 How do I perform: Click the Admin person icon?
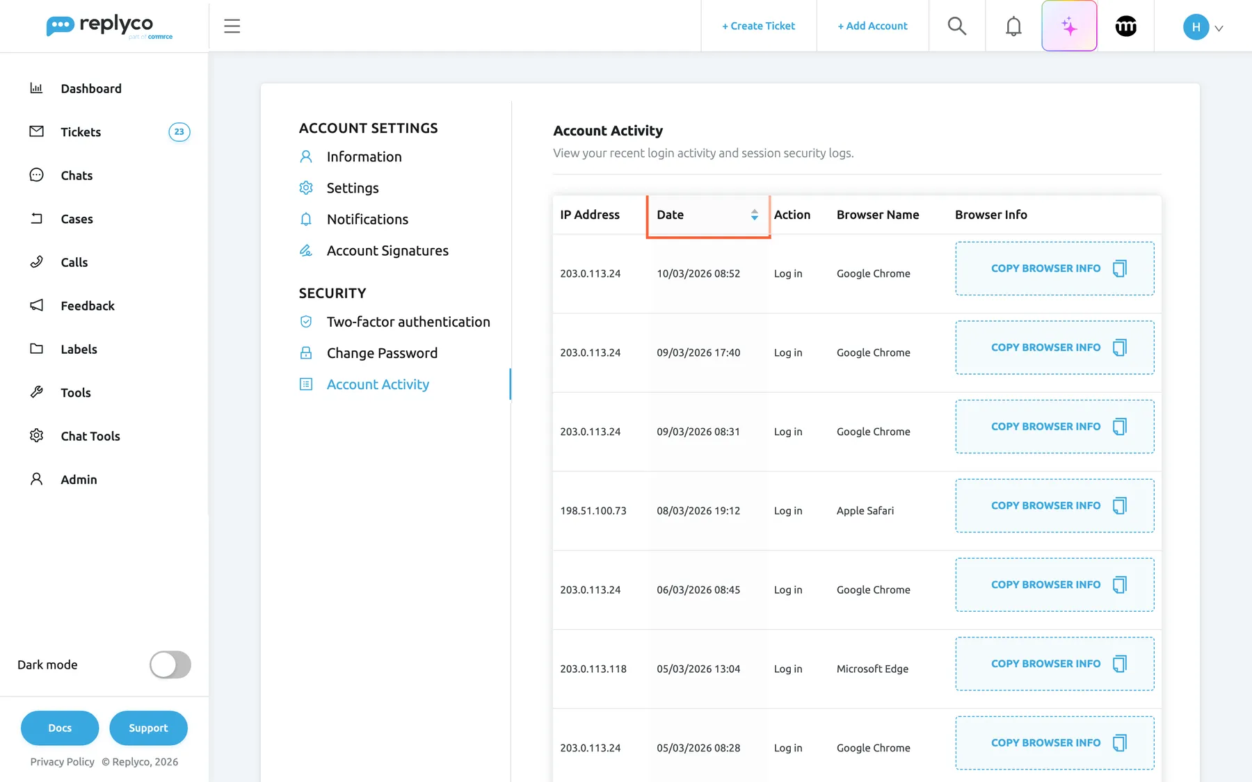coord(36,479)
